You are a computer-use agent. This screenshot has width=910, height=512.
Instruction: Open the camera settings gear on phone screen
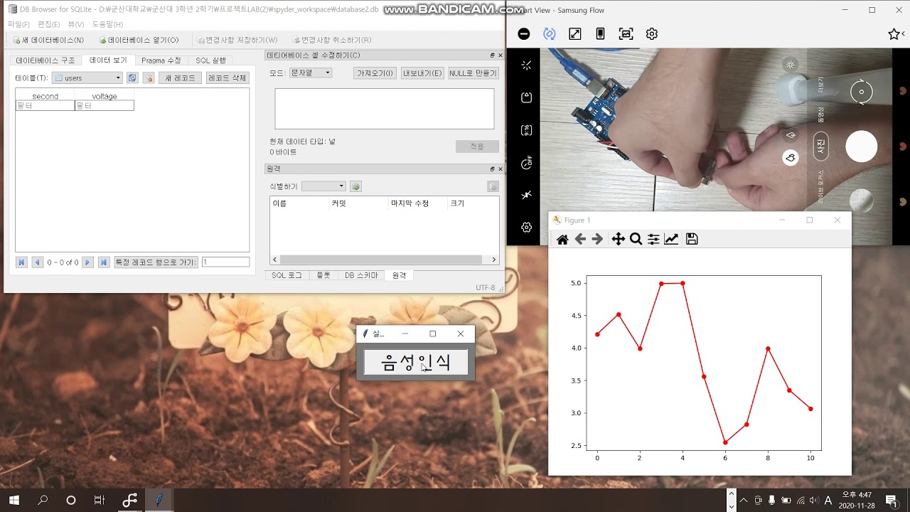click(x=527, y=228)
